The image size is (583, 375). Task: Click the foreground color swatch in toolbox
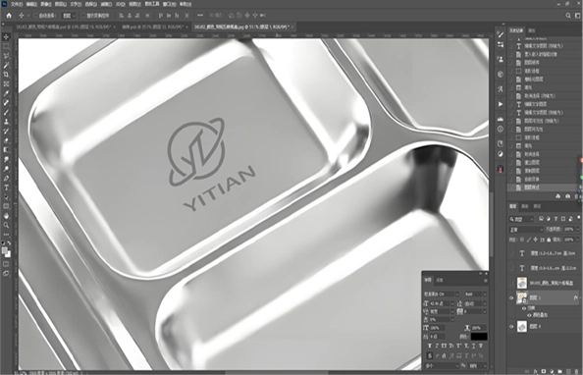coord(5,250)
